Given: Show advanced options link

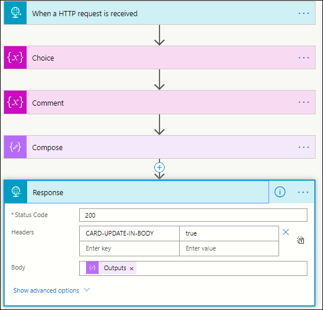Looking at the screenshot, I should [46, 290].
